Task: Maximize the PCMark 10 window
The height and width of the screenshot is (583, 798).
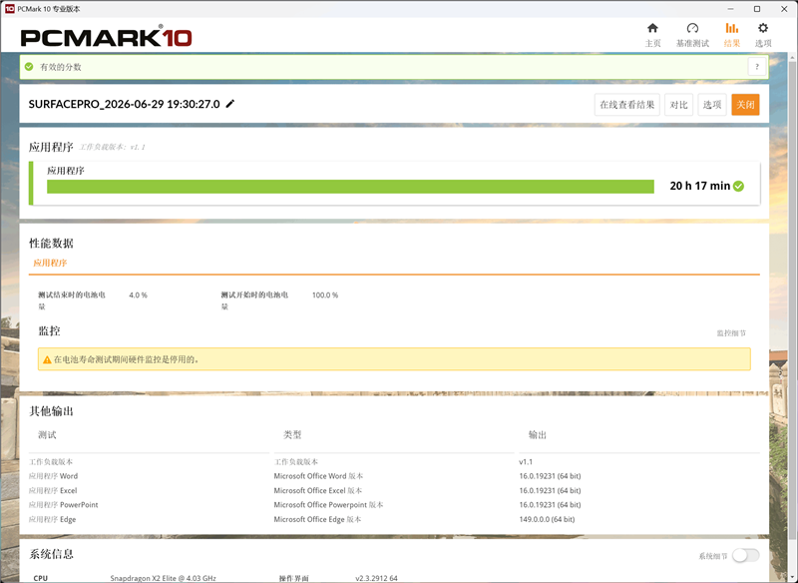Action: 757,9
